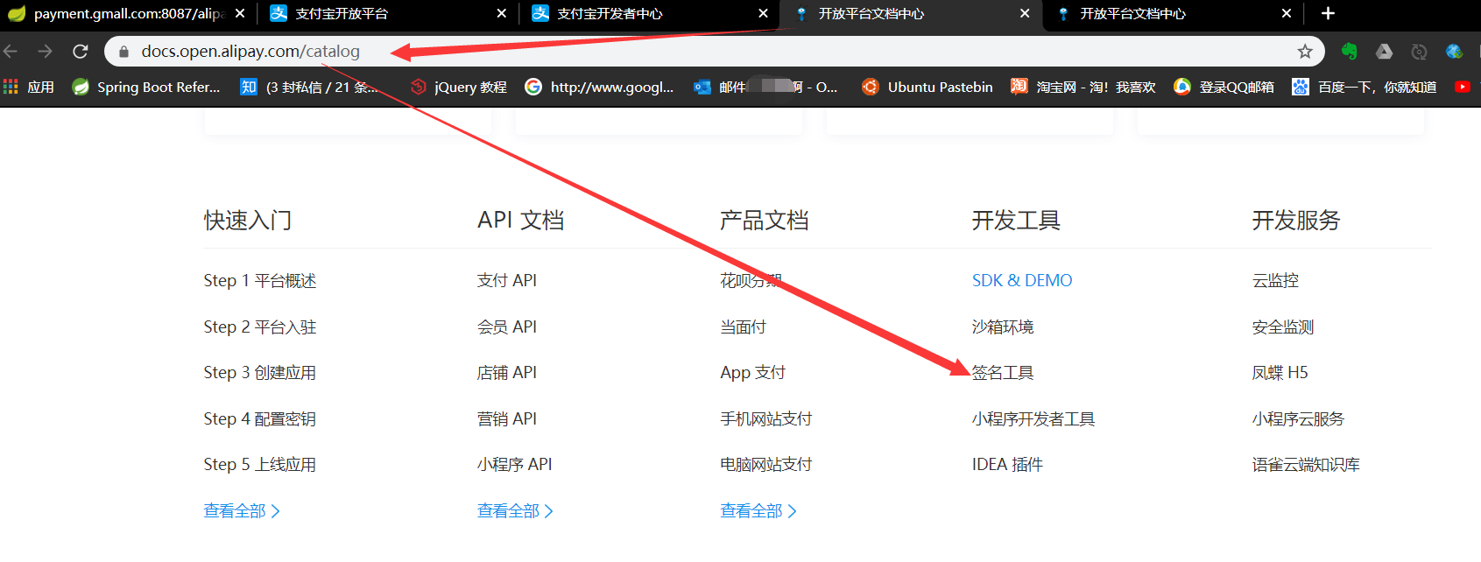Open the Google Drive extension icon
This screenshot has height=562, width=1481.
coord(1384,52)
